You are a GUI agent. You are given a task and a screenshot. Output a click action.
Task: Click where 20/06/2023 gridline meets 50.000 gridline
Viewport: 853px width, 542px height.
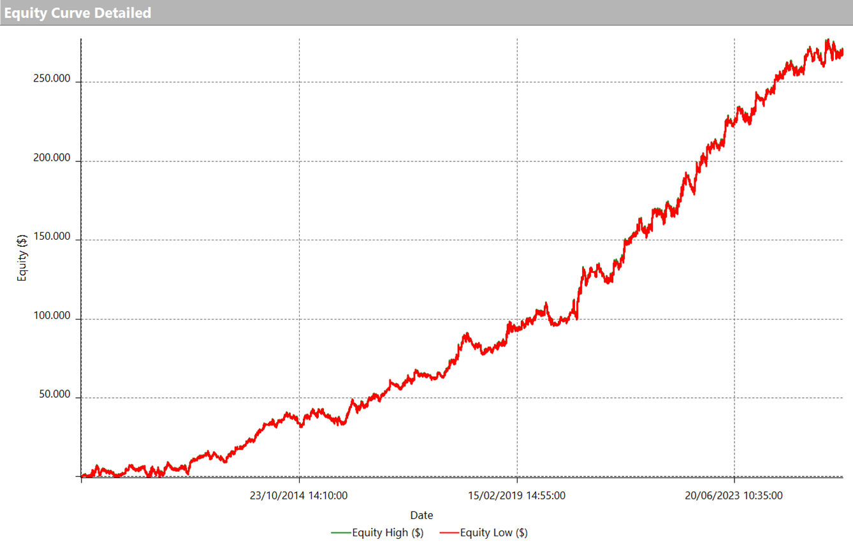tap(734, 398)
